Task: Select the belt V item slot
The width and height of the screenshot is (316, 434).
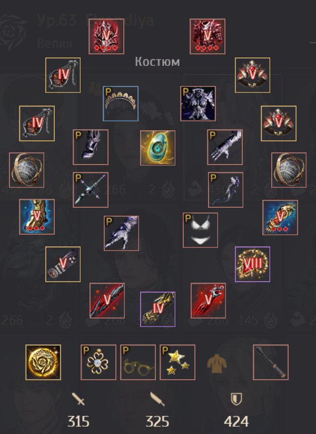Action: click(63, 264)
